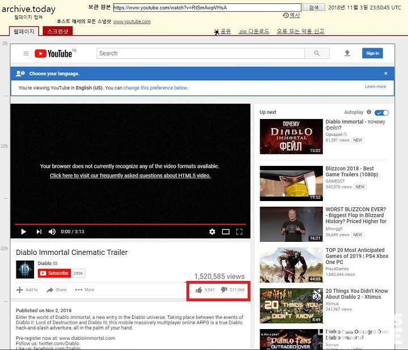Go to the YouTube logo home link
The height and width of the screenshot is (350, 408).
click(53, 54)
